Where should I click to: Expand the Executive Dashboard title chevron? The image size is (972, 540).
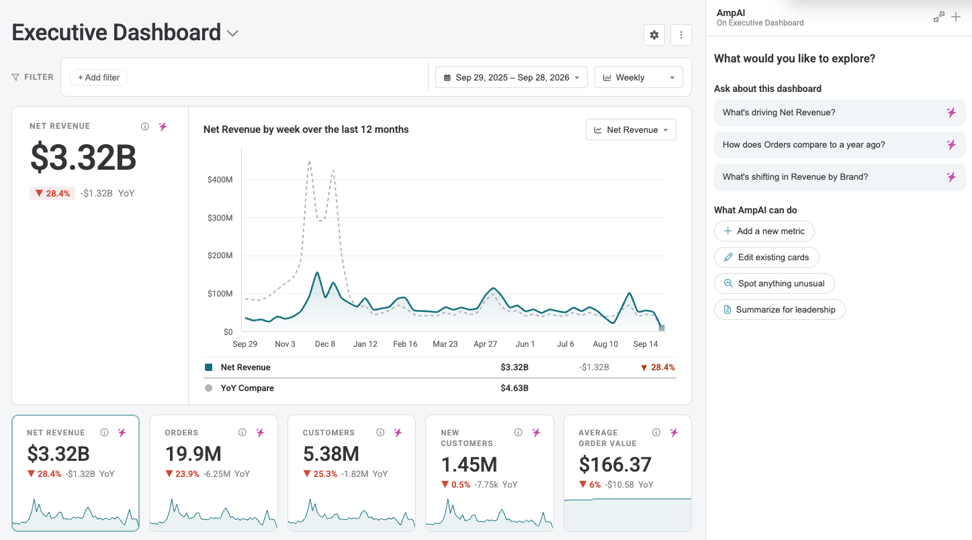232,33
